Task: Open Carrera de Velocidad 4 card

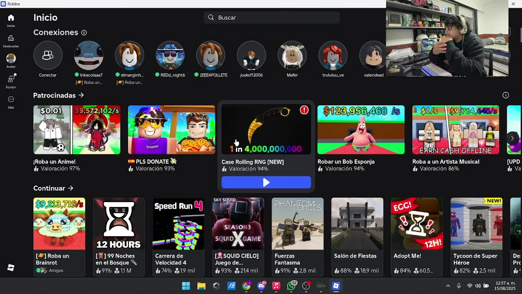Action: 178,237
